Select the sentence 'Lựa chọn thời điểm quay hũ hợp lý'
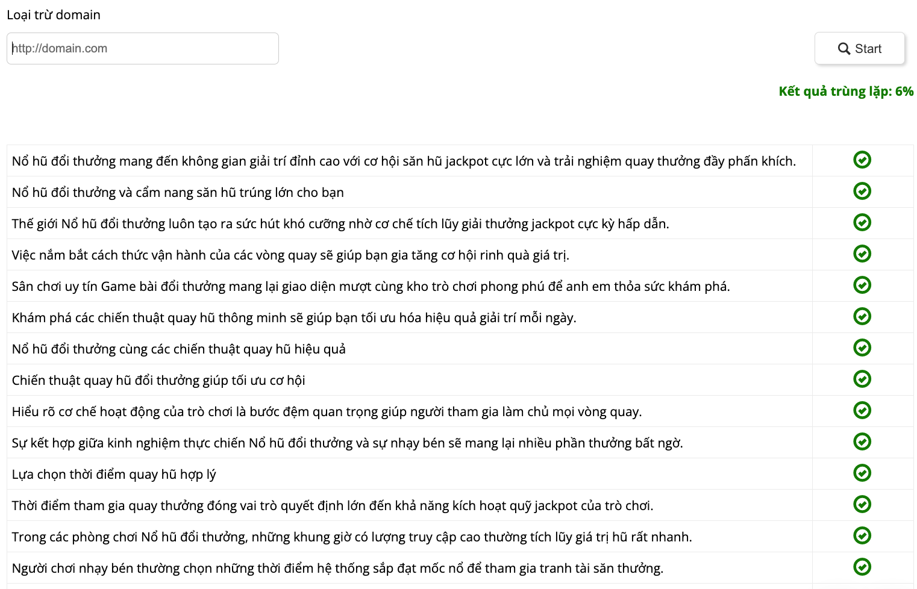The image size is (917, 589). 114,474
